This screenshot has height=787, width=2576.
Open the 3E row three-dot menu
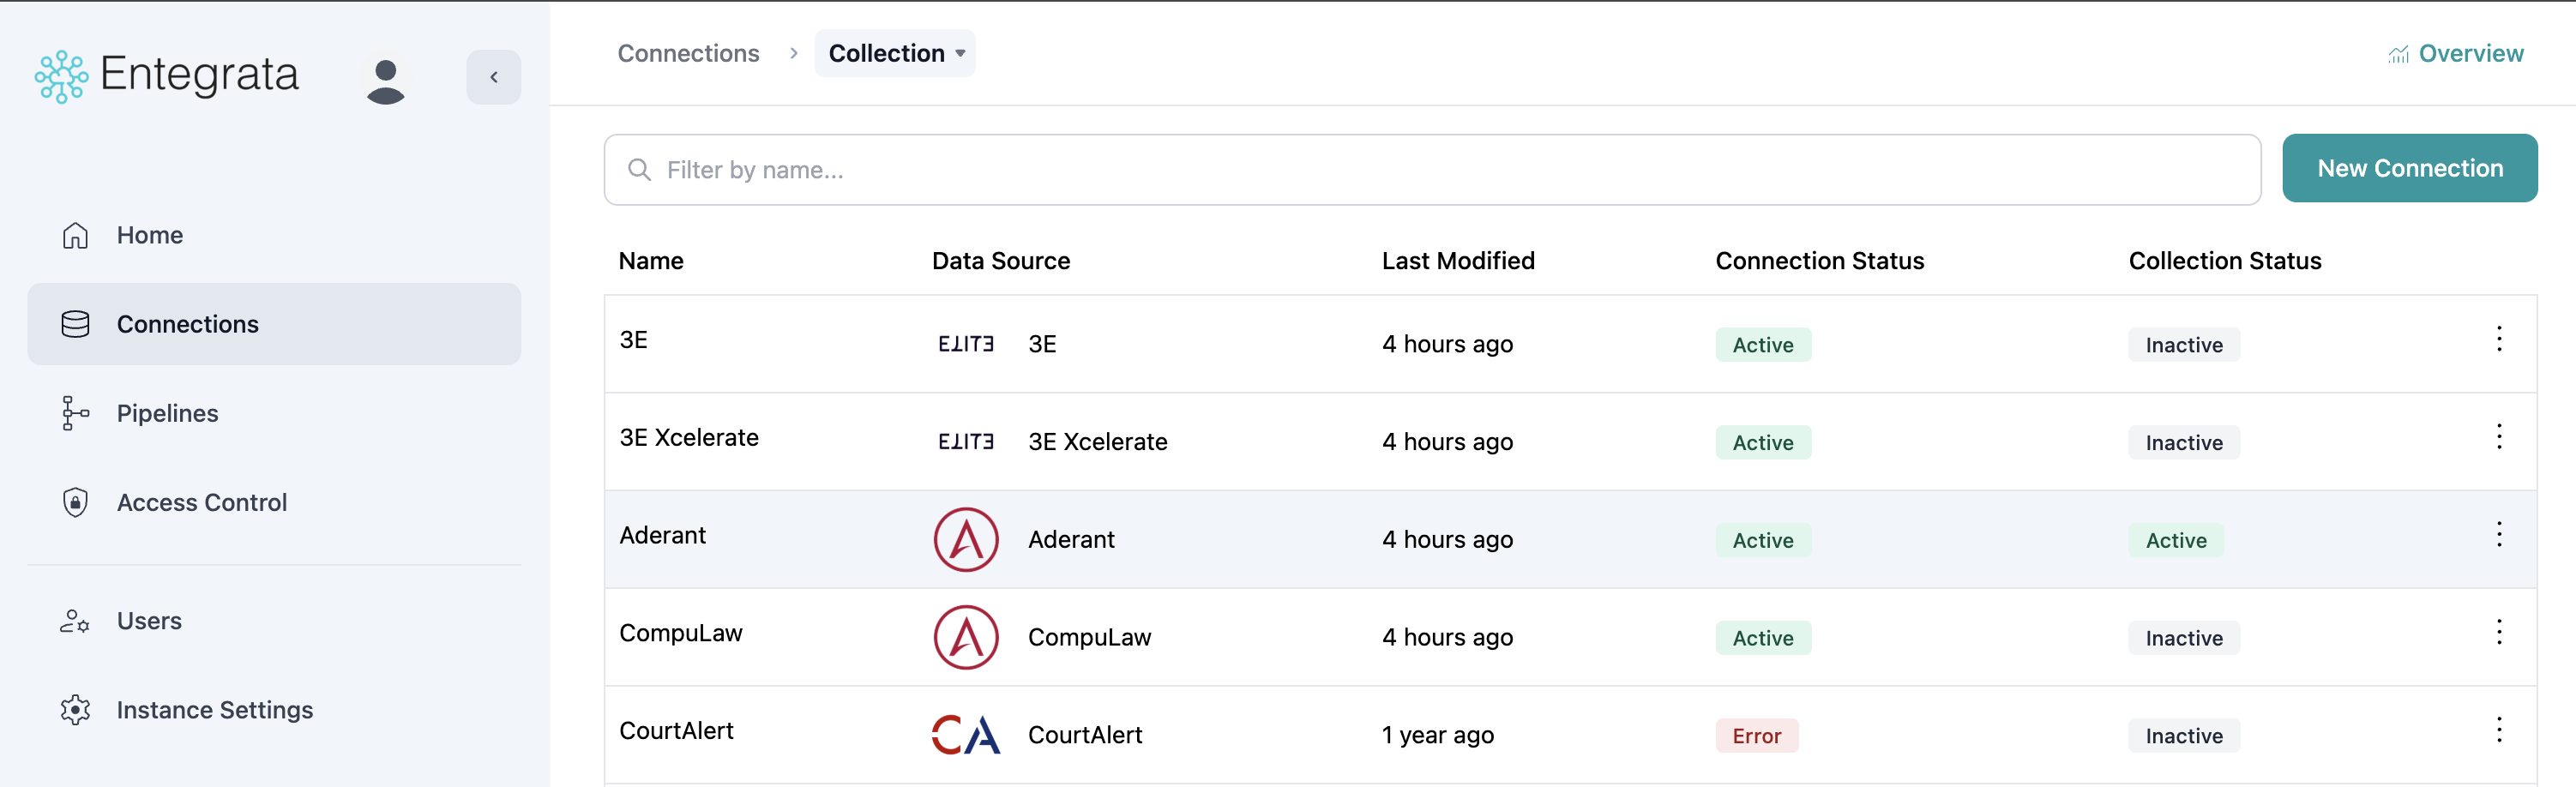[2499, 339]
